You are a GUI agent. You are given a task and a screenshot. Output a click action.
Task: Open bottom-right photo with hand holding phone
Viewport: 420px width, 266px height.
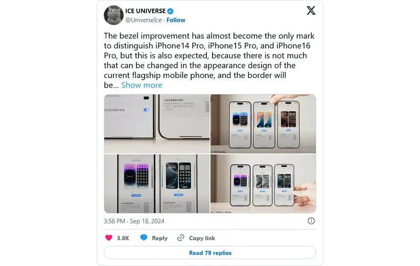(x=263, y=184)
